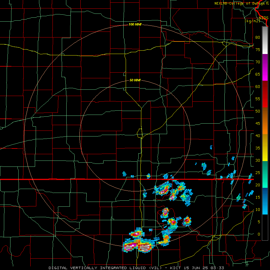Click the 80 value on the VIL scale
Viewport: 270px width, 270px height.
[x=258, y=37]
